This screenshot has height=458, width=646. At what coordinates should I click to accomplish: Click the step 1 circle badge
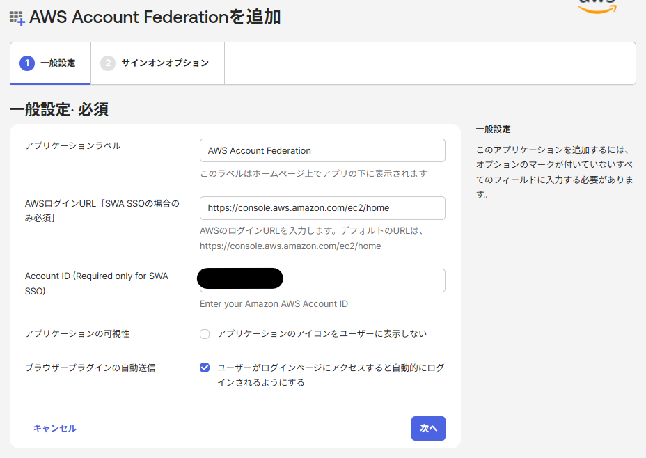pos(27,63)
